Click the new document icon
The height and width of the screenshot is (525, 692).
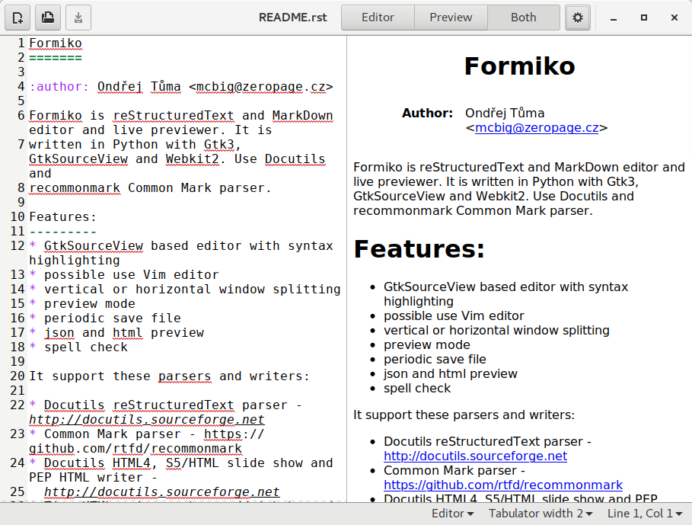(18, 18)
